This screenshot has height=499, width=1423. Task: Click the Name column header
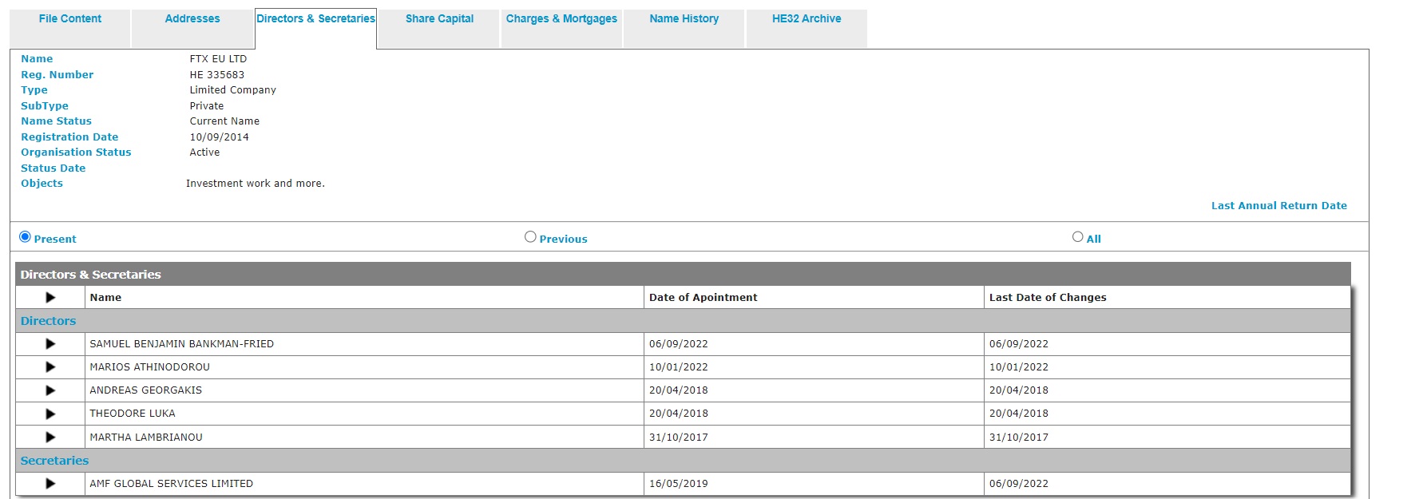105,298
